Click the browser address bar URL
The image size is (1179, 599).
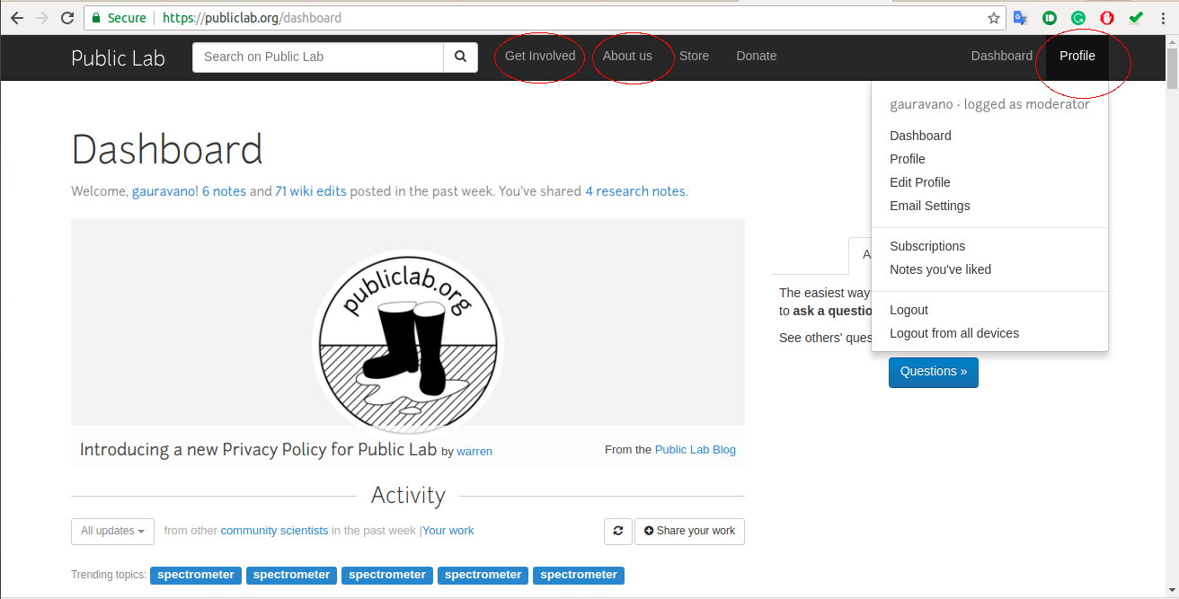click(252, 18)
